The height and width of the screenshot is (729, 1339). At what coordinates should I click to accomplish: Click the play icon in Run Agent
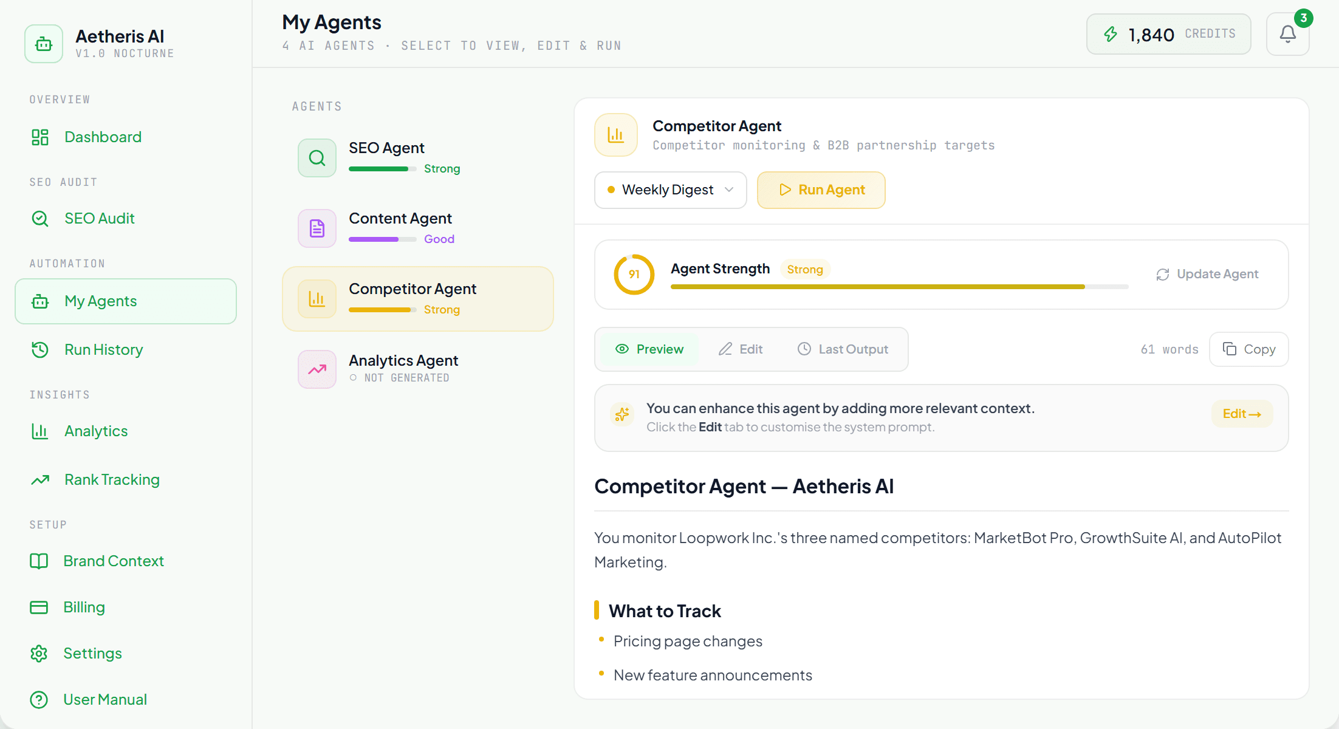(785, 190)
